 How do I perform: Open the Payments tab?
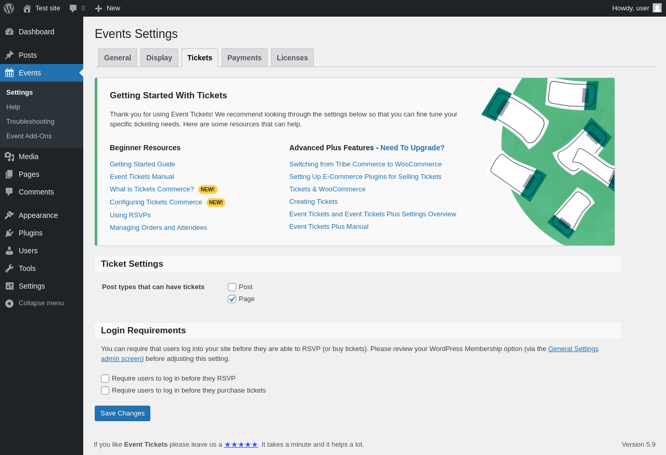pyautogui.click(x=245, y=58)
